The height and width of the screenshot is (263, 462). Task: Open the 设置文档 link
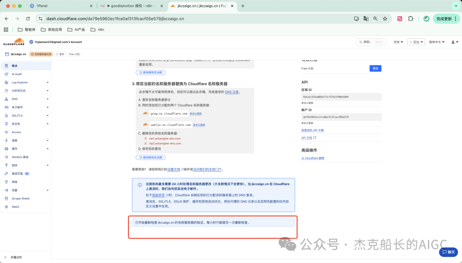pos(174,169)
